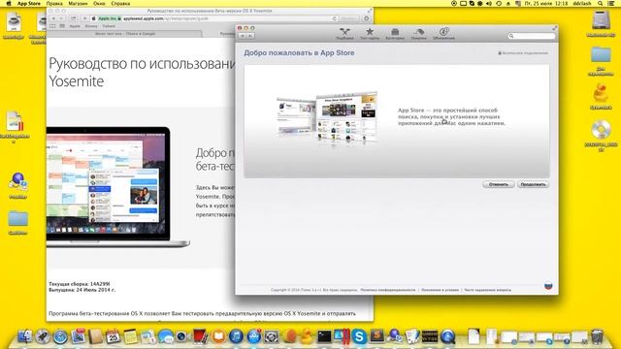Open Terminal from the Dock

click(x=324, y=336)
